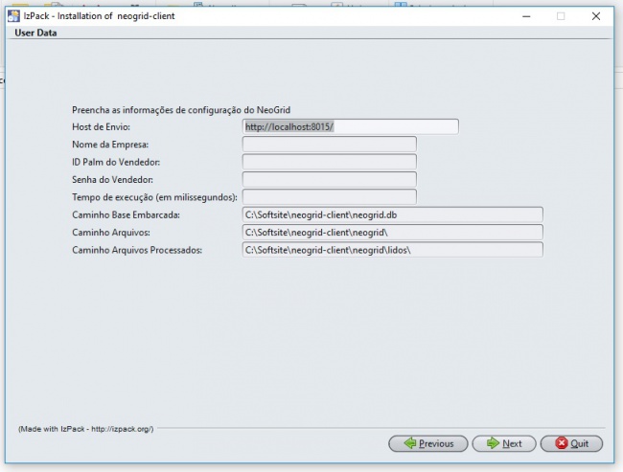Click the 'Senha do Vendedor:' label

point(112,180)
